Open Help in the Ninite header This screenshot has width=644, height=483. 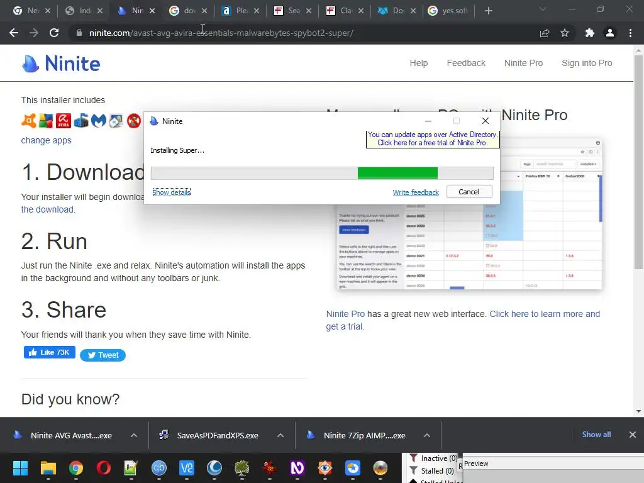click(x=418, y=63)
